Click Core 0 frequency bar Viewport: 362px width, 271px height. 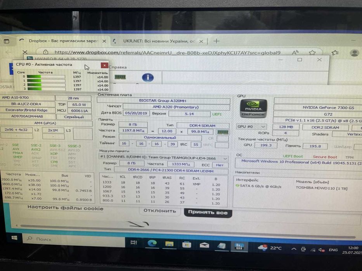(x=46, y=77)
